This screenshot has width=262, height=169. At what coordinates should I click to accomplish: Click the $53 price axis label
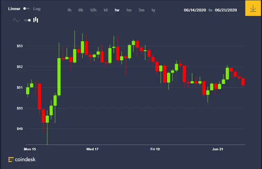[x=20, y=46]
